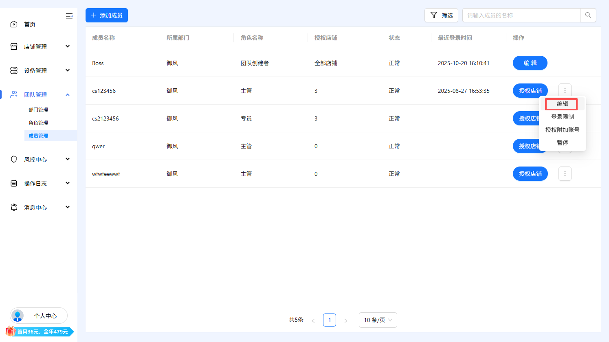Open the 风控中心 shield icon
The height and width of the screenshot is (342, 609).
pyautogui.click(x=14, y=159)
